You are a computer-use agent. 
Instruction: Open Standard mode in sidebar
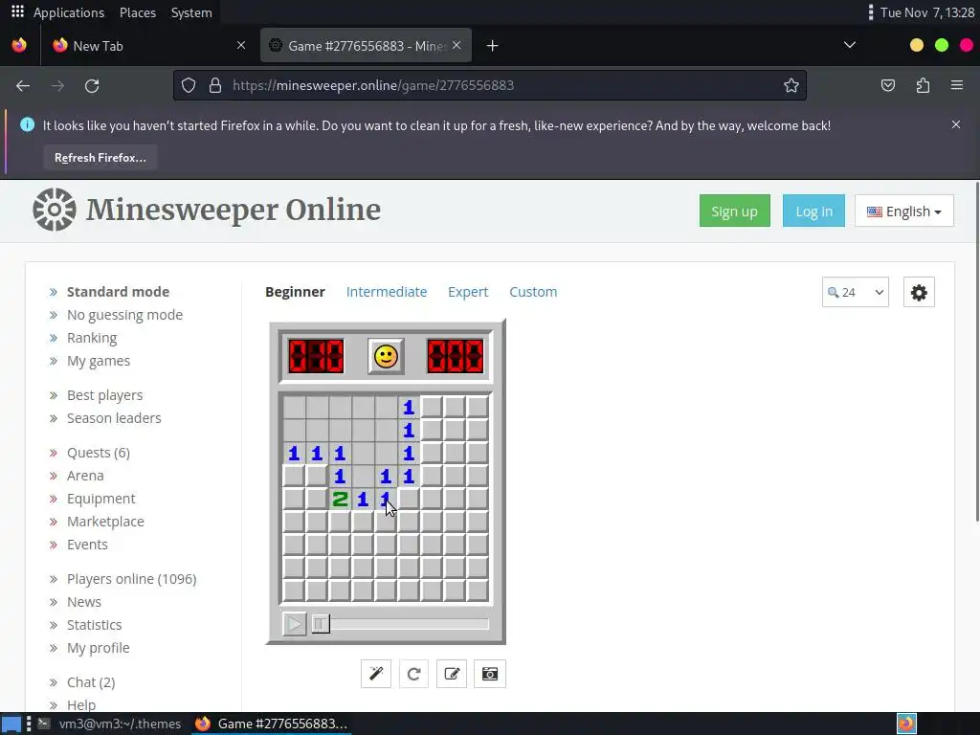tap(118, 292)
